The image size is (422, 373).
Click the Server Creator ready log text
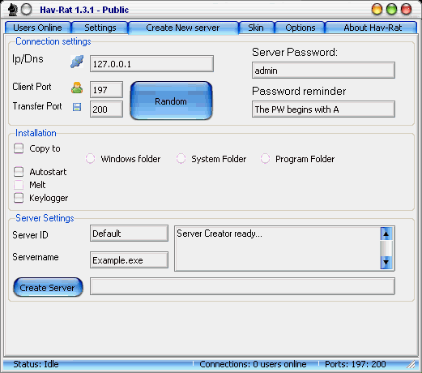220,234
